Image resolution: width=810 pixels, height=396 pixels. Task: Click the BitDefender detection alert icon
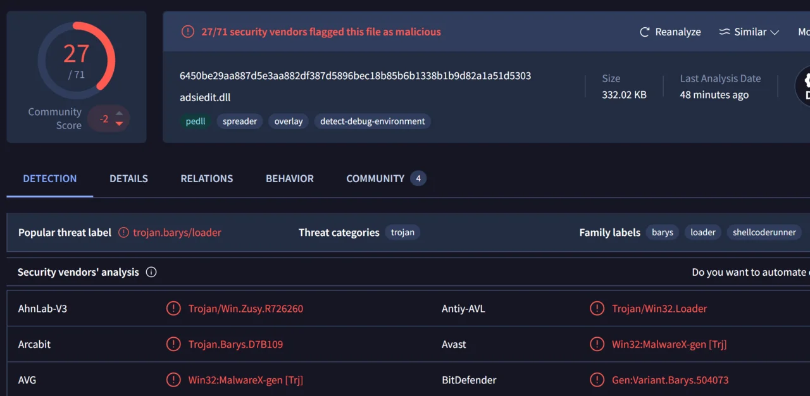click(596, 380)
